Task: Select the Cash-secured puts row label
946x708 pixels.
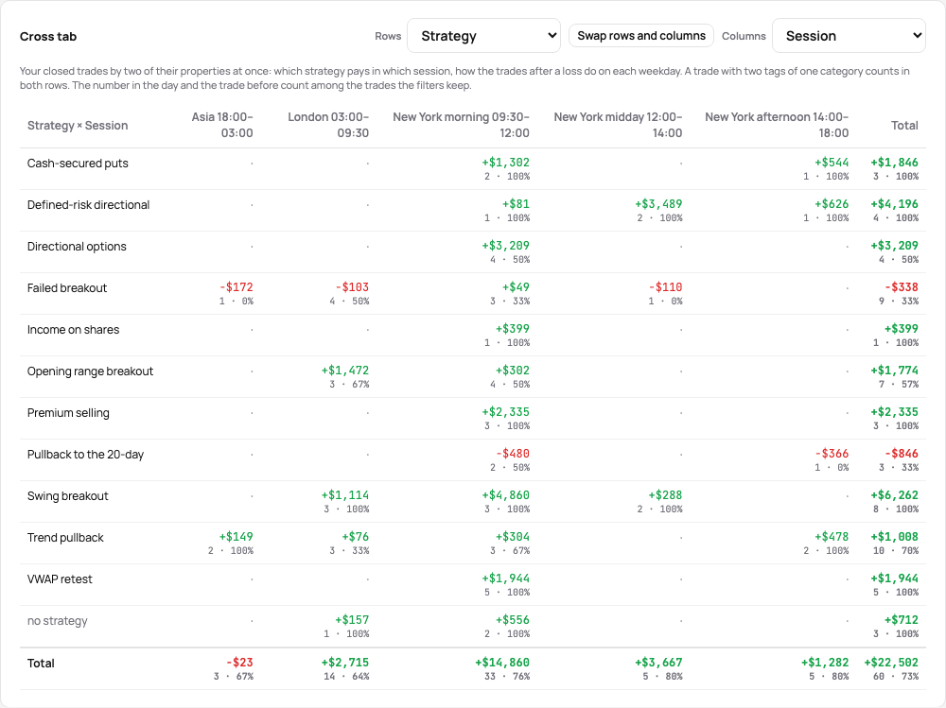Action: coord(78,164)
